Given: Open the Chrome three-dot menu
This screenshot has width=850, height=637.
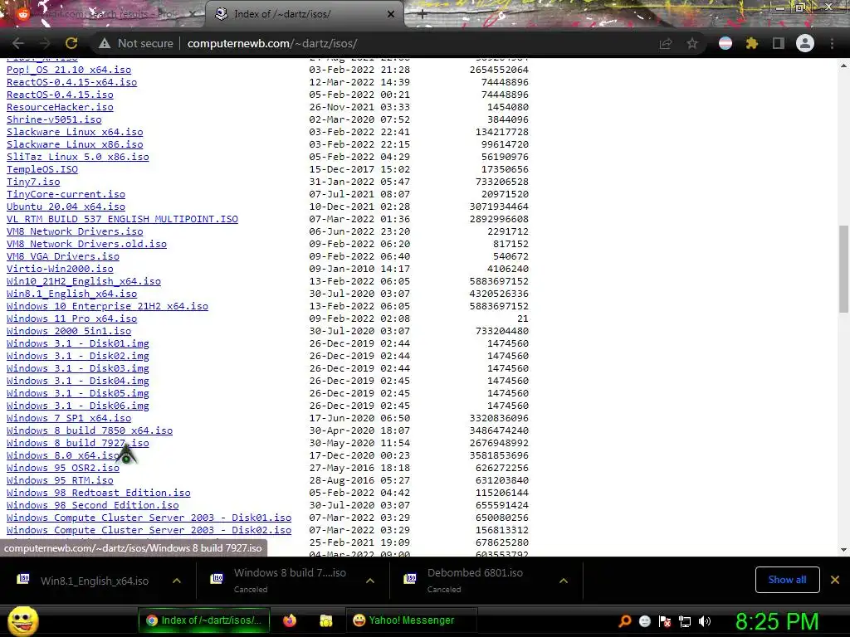Looking at the screenshot, I should point(832,43).
